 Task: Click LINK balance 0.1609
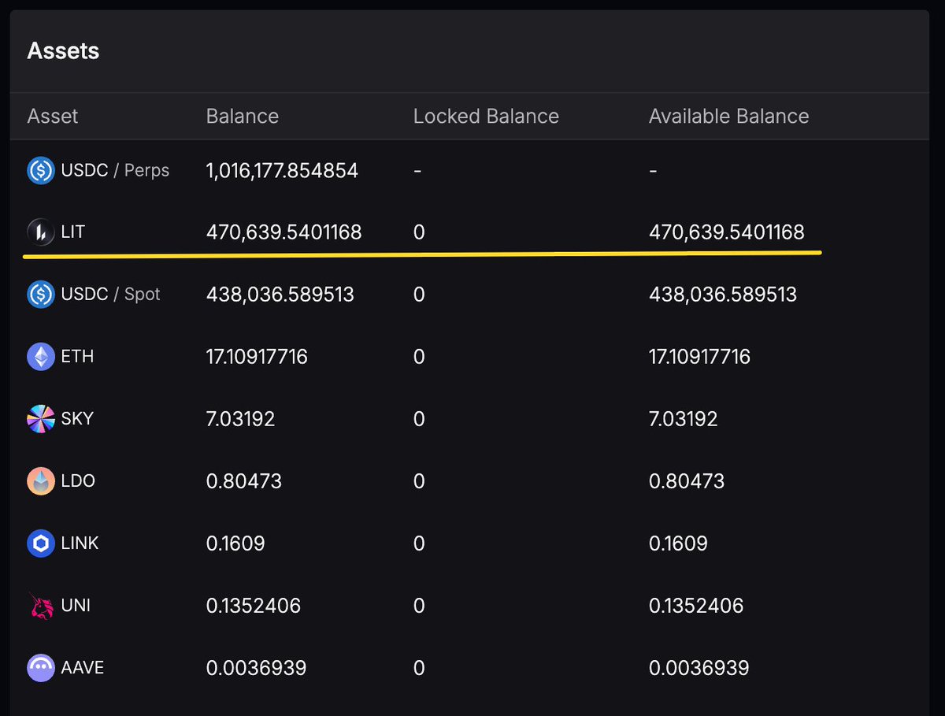(235, 543)
